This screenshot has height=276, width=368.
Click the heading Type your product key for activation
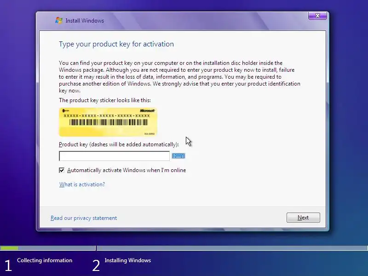pyautogui.click(x=116, y=44)
